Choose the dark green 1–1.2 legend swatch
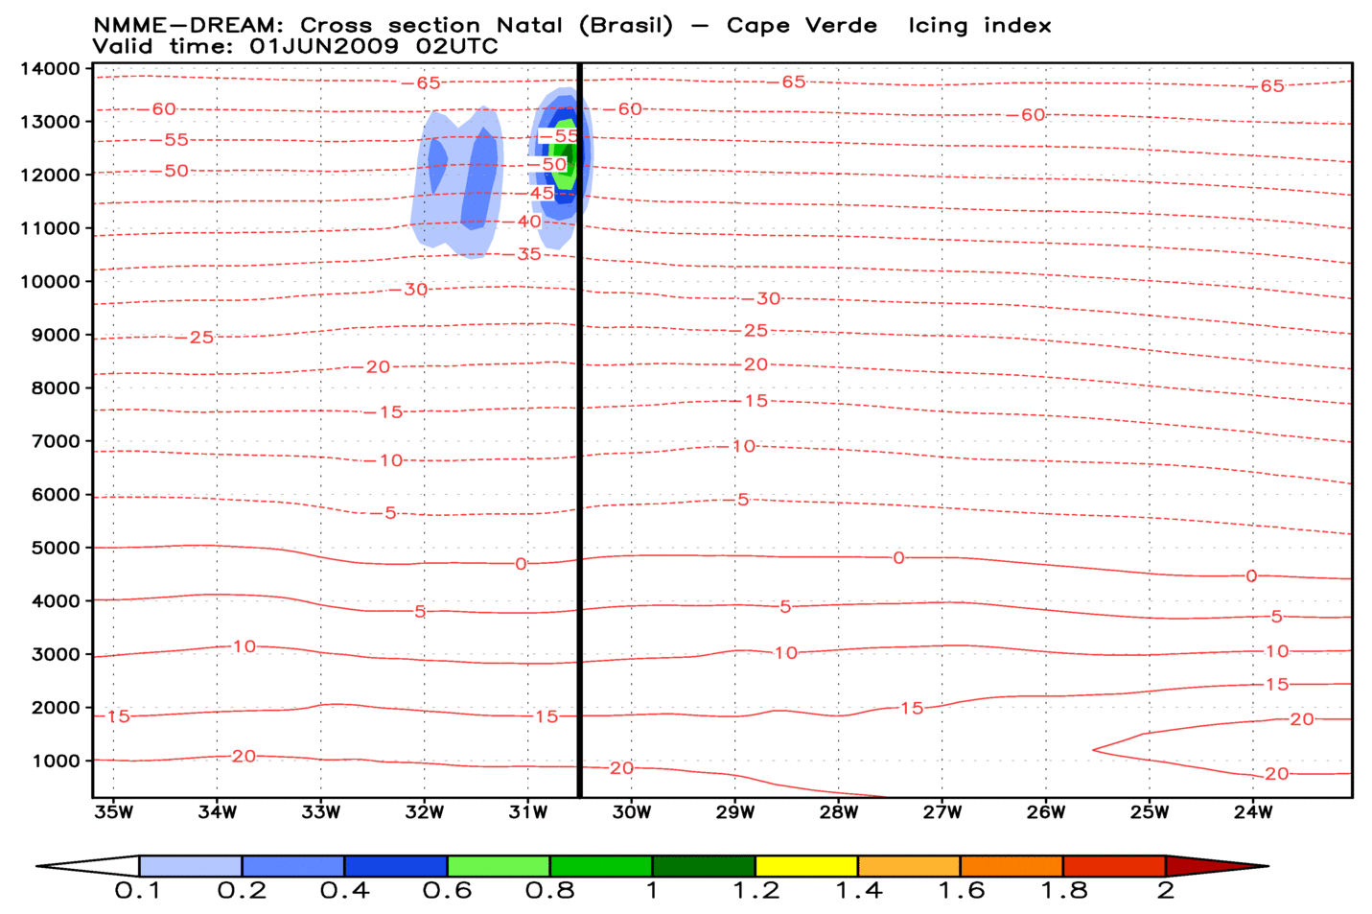 pos(704,866)
